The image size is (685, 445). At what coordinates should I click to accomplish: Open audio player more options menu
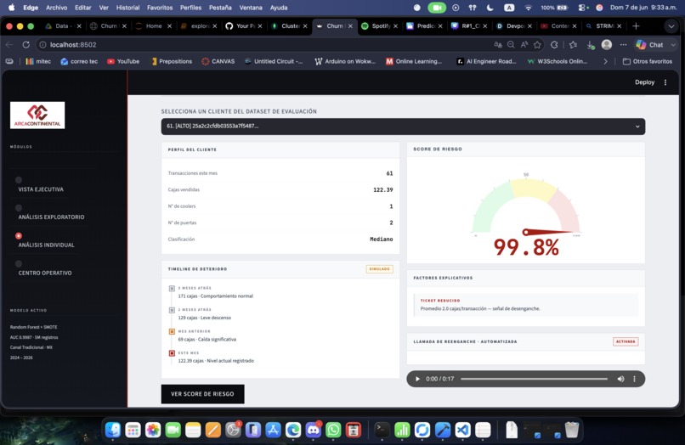(634, 379)
